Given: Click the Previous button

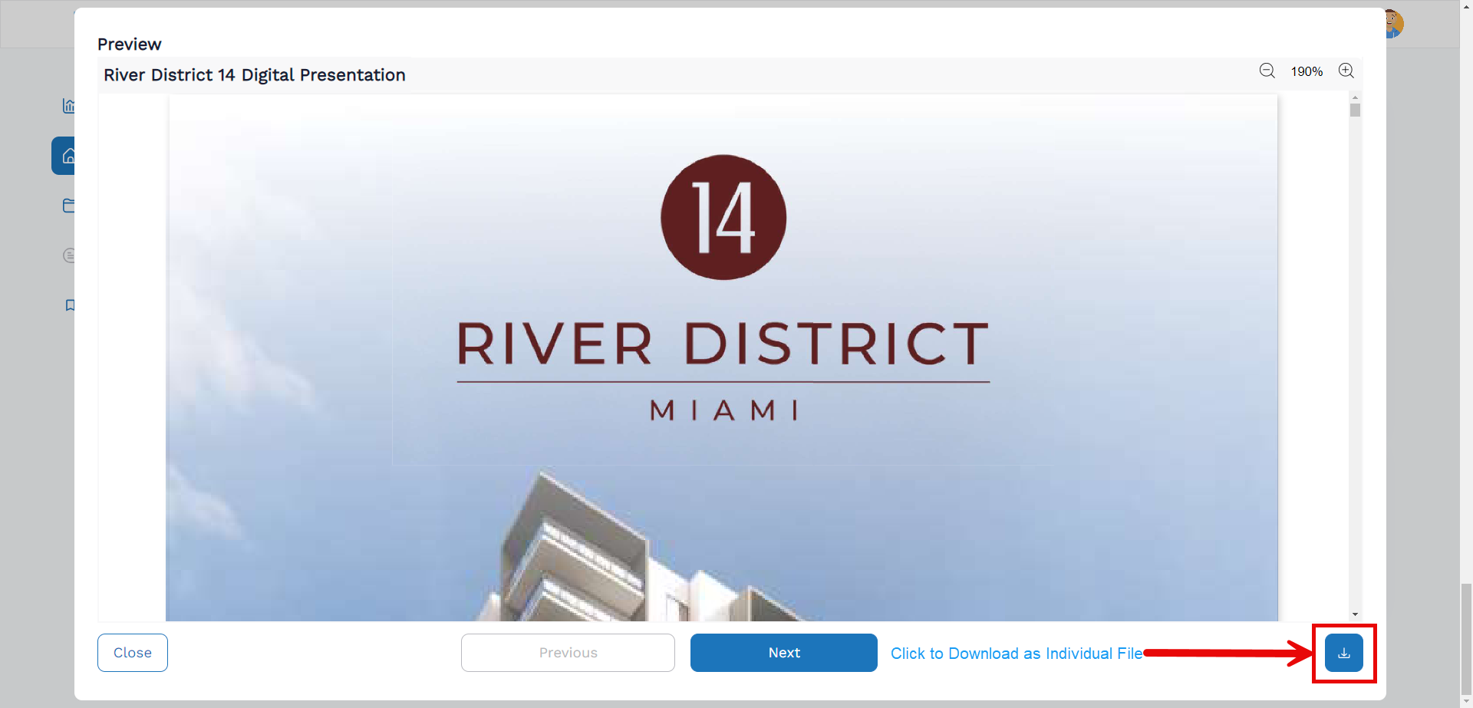Looking at the screenshot, I should coord(568,653).
